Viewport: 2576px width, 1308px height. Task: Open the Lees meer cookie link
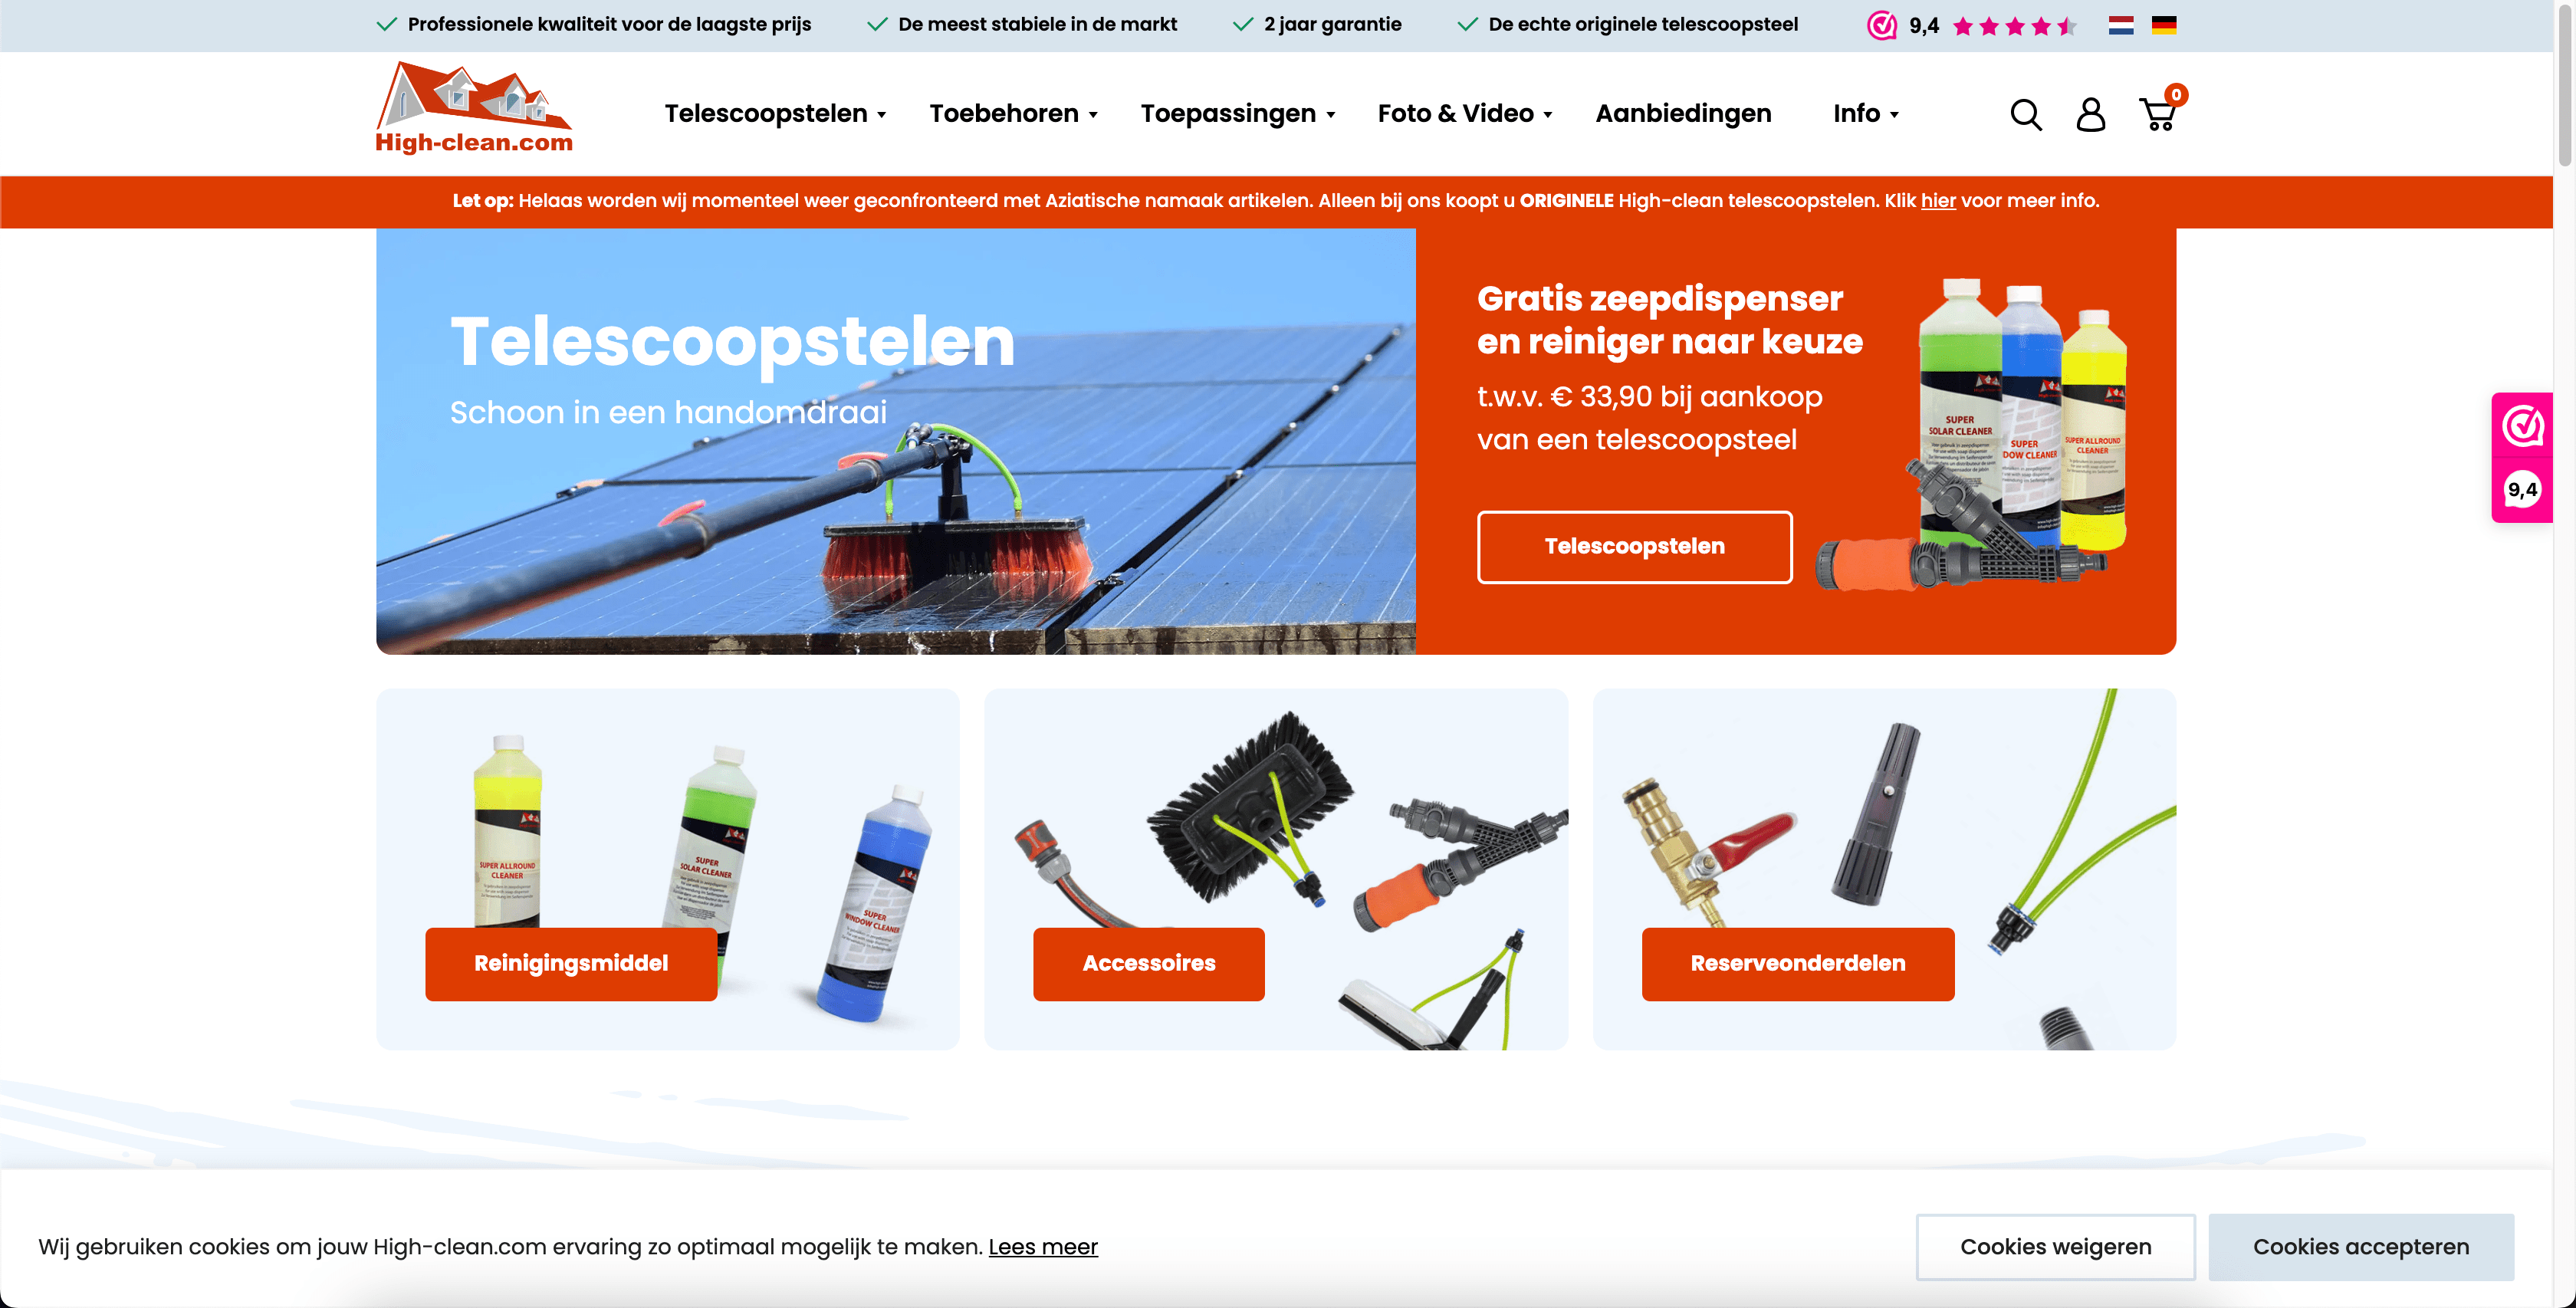(1042, 1247)
